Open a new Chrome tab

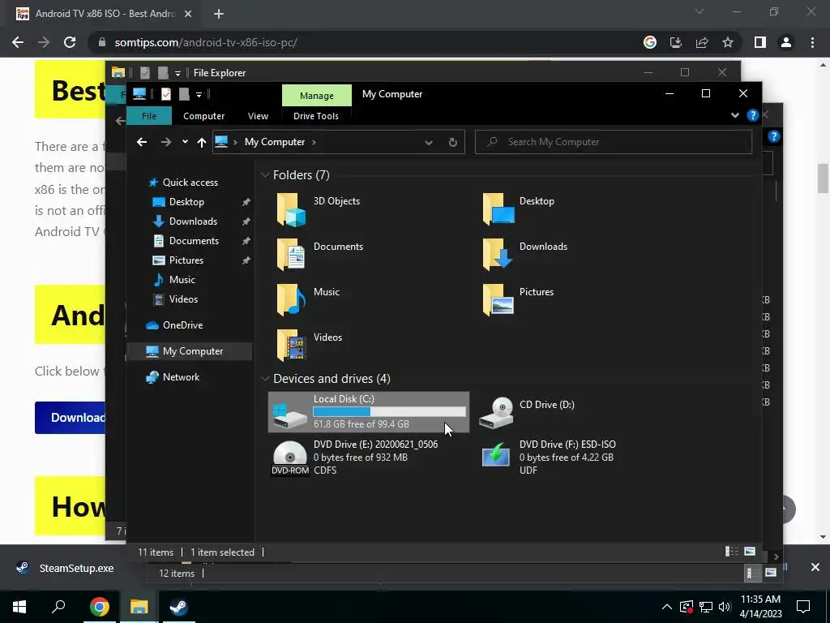pyautogui.click(x=219, y=14)
